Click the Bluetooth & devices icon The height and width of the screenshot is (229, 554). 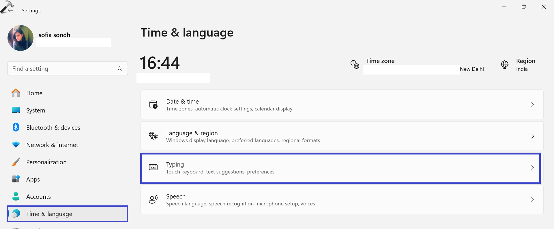tap(16, 127)
